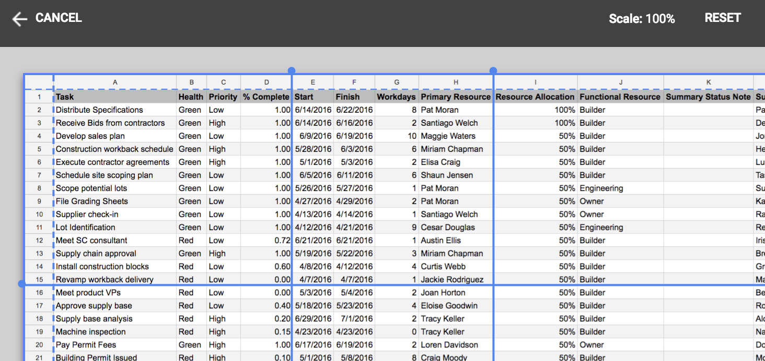Screen dimensions: 765x361
Task: Click the "Functional Resource" header cell
Action: (620, 97)
